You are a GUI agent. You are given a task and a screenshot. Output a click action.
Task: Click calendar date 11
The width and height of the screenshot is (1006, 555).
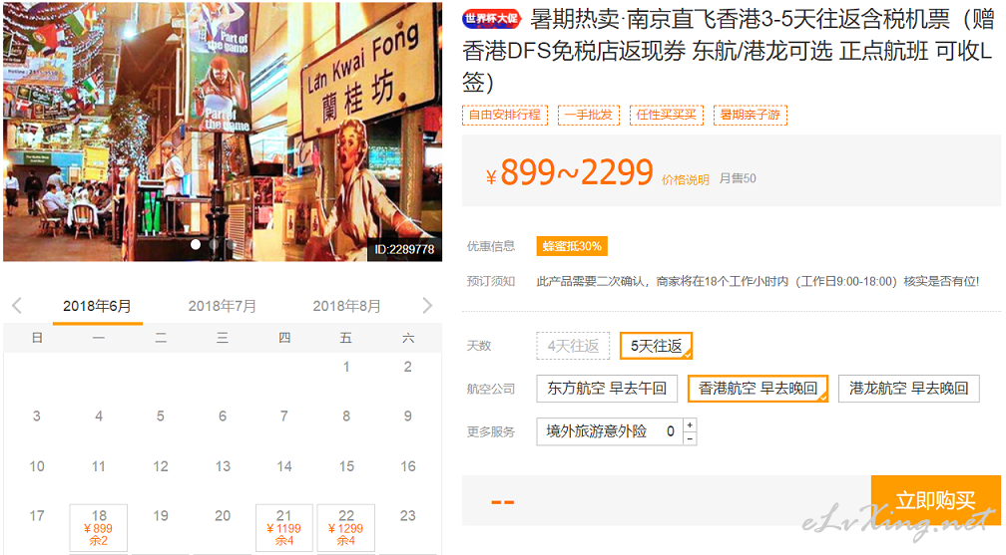pos(98,466)
